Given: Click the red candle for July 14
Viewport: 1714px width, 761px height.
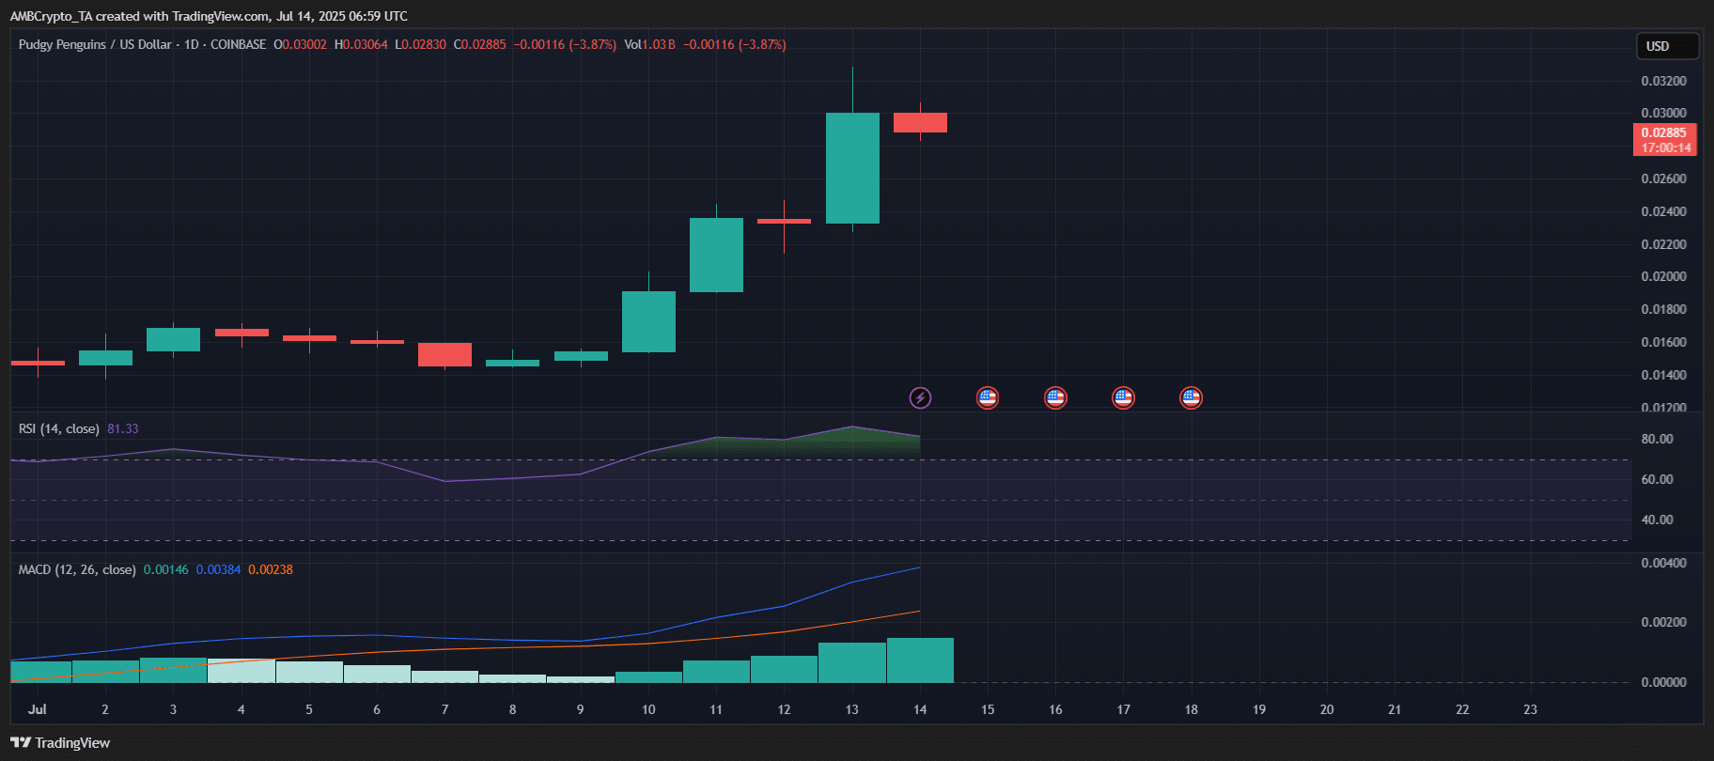Looking at the screenshot, I should (920, 122).
